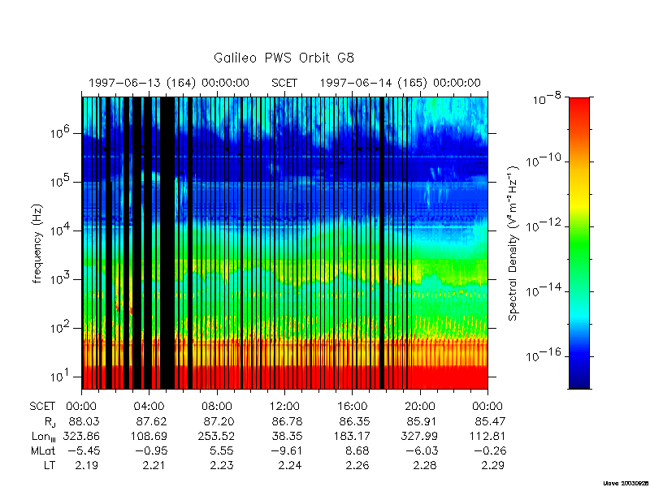Click the longitude value 108.69
This screenshot has height=487, width=650.
(x=149, y=436)
